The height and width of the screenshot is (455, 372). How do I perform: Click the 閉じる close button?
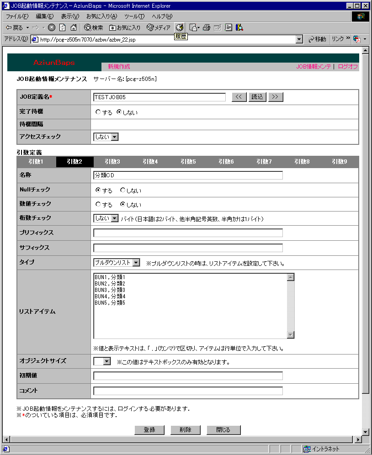point(223,430)
